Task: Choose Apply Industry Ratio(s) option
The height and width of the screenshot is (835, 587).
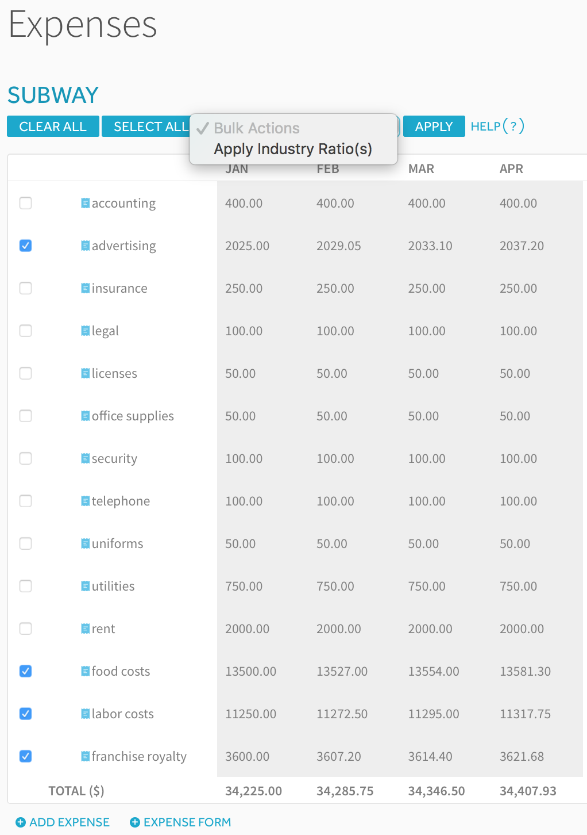Action: [293, 149]
